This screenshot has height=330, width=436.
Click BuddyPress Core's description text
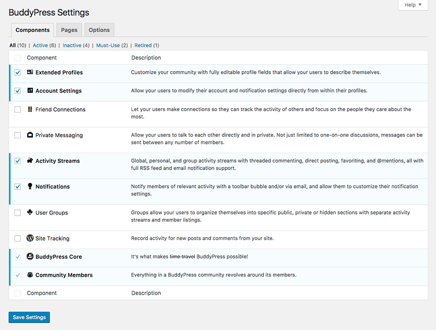[x=189, y=257]
